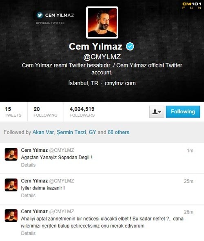Click the CM101 FUN logo
Screen dimensions: 204x241
tap(192, 6)
